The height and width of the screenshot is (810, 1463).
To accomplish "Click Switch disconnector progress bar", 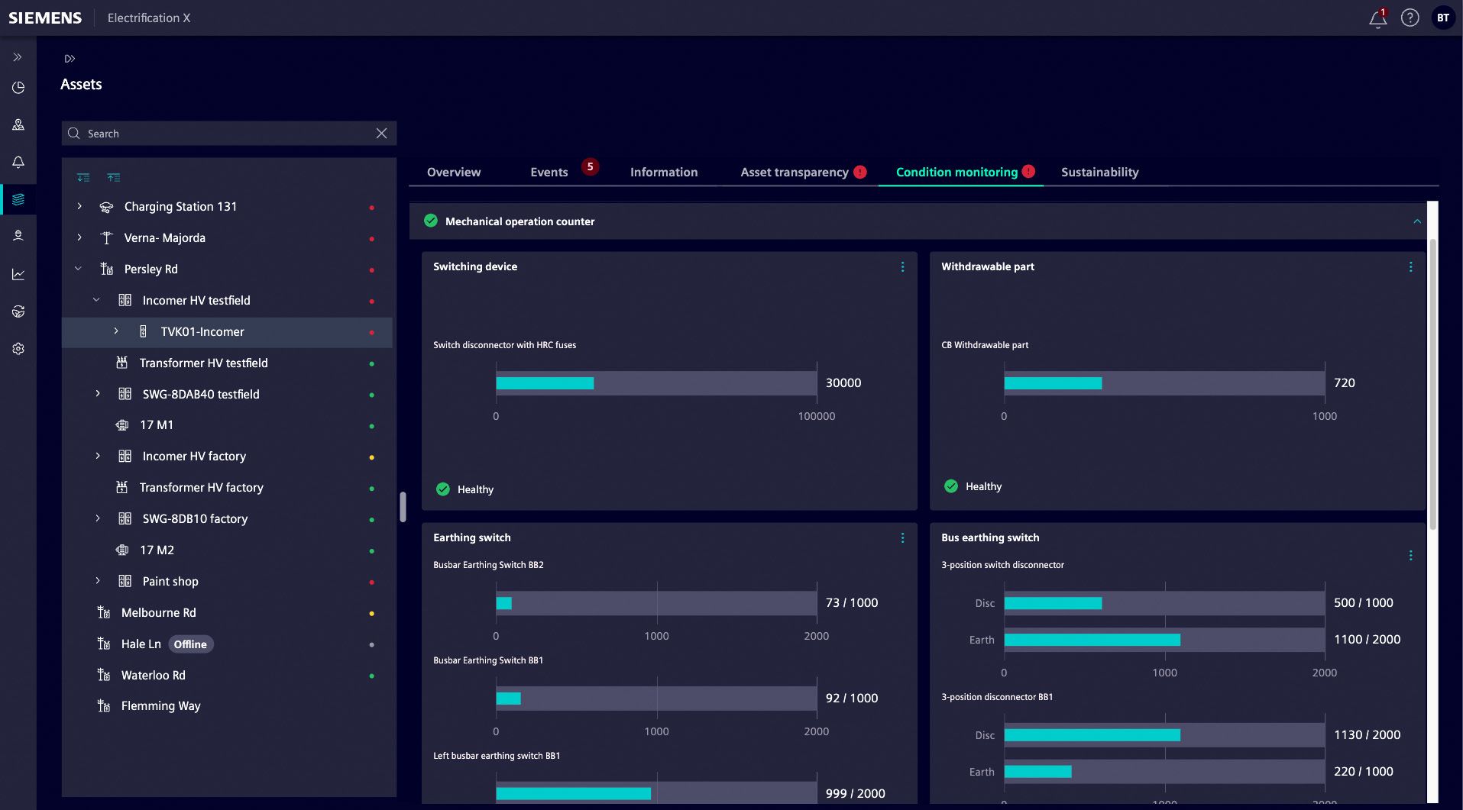I will [656, 383].
